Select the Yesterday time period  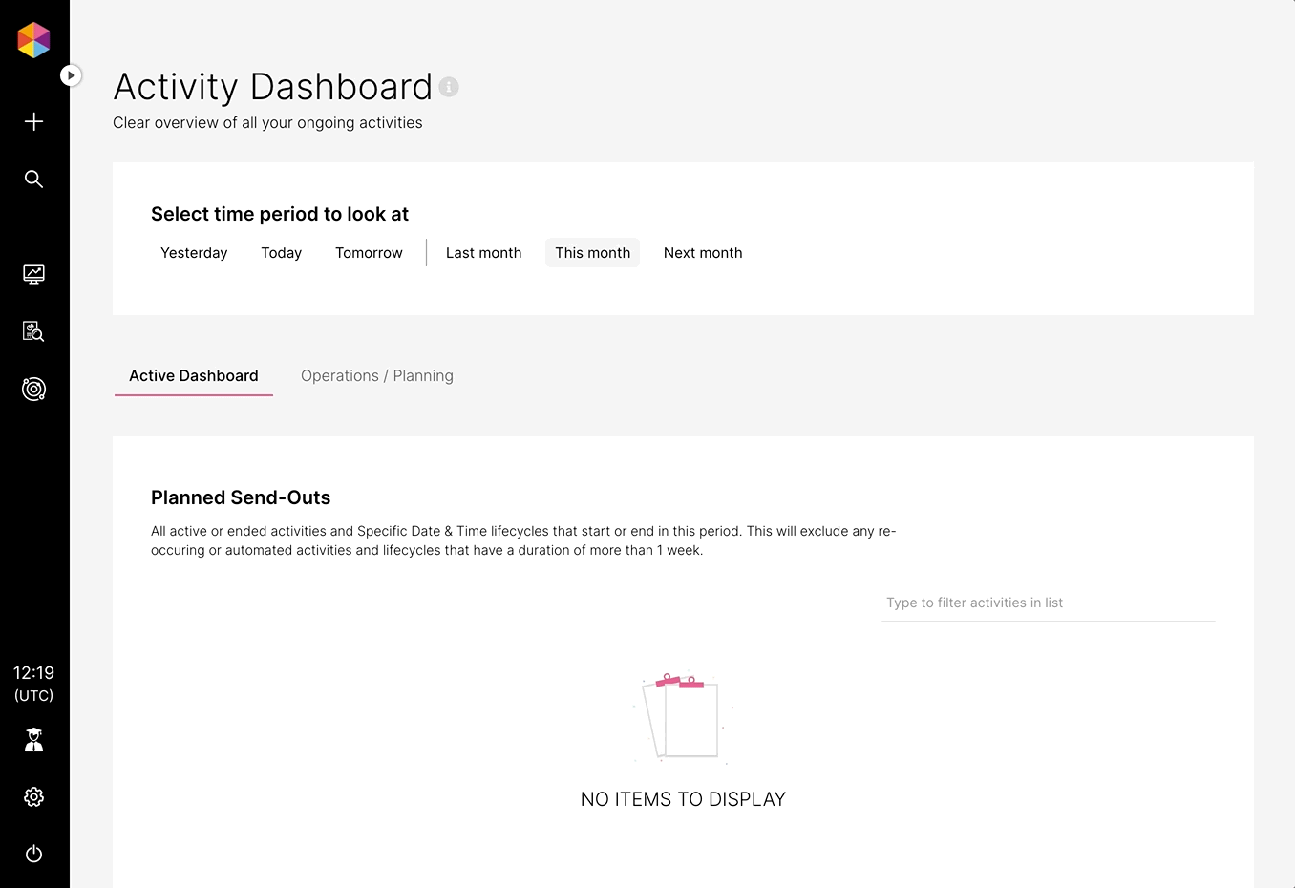click(194, 253)
